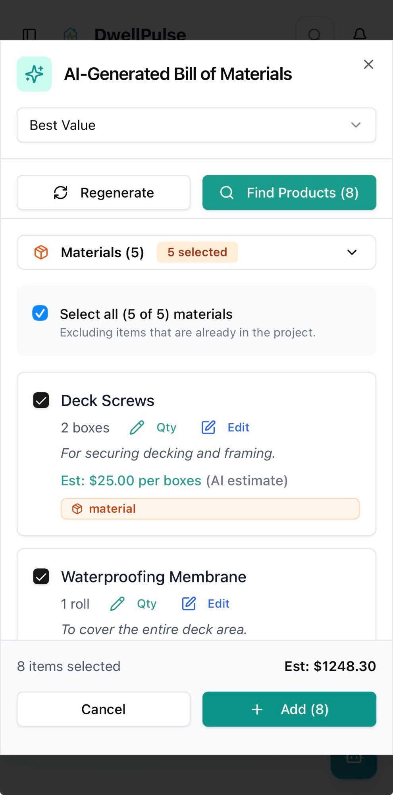Uncheck Select all (5 of 5) materials
The width and height of the screenshot is (393, 795).
(x=40, y=314)
